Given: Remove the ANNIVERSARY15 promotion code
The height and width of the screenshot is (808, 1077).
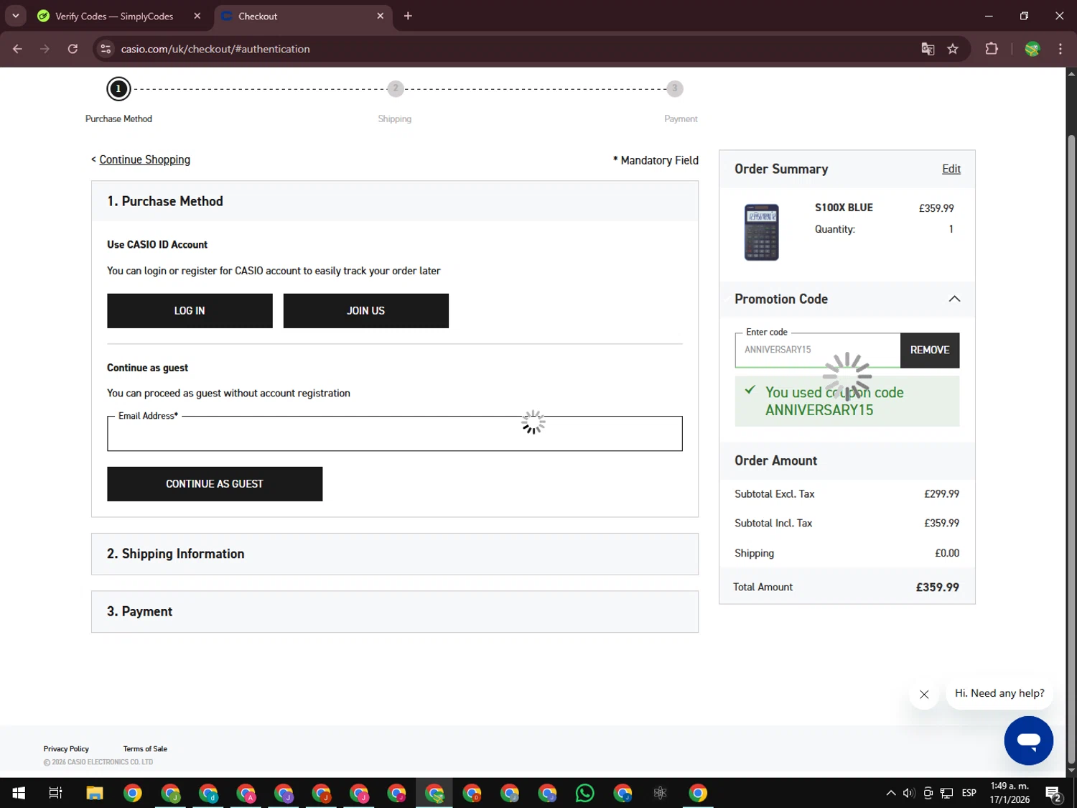Looking at the screenshot, I should point(930,350).
